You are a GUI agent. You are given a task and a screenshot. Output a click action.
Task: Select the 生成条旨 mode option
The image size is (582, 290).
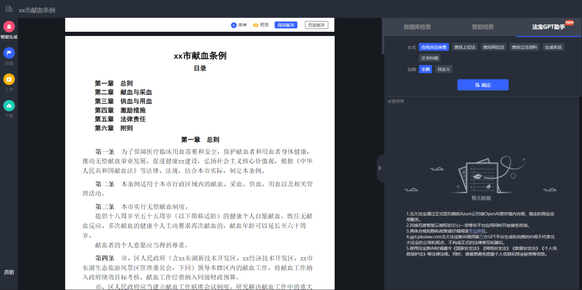pyautogui.click(x=553, y=47)
